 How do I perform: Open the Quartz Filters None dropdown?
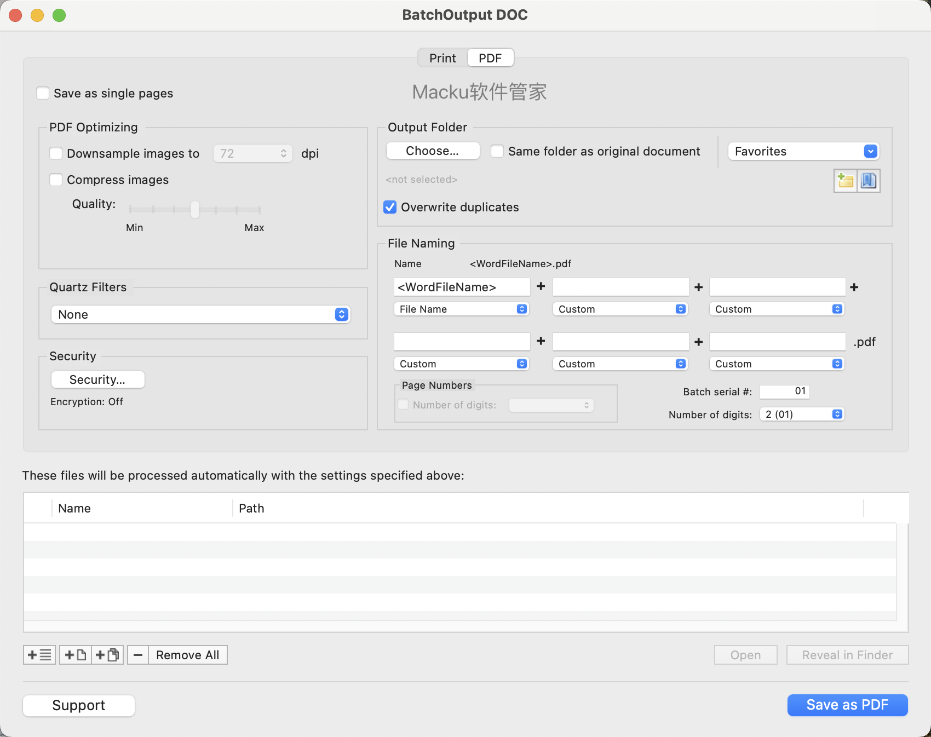[200, 314]
